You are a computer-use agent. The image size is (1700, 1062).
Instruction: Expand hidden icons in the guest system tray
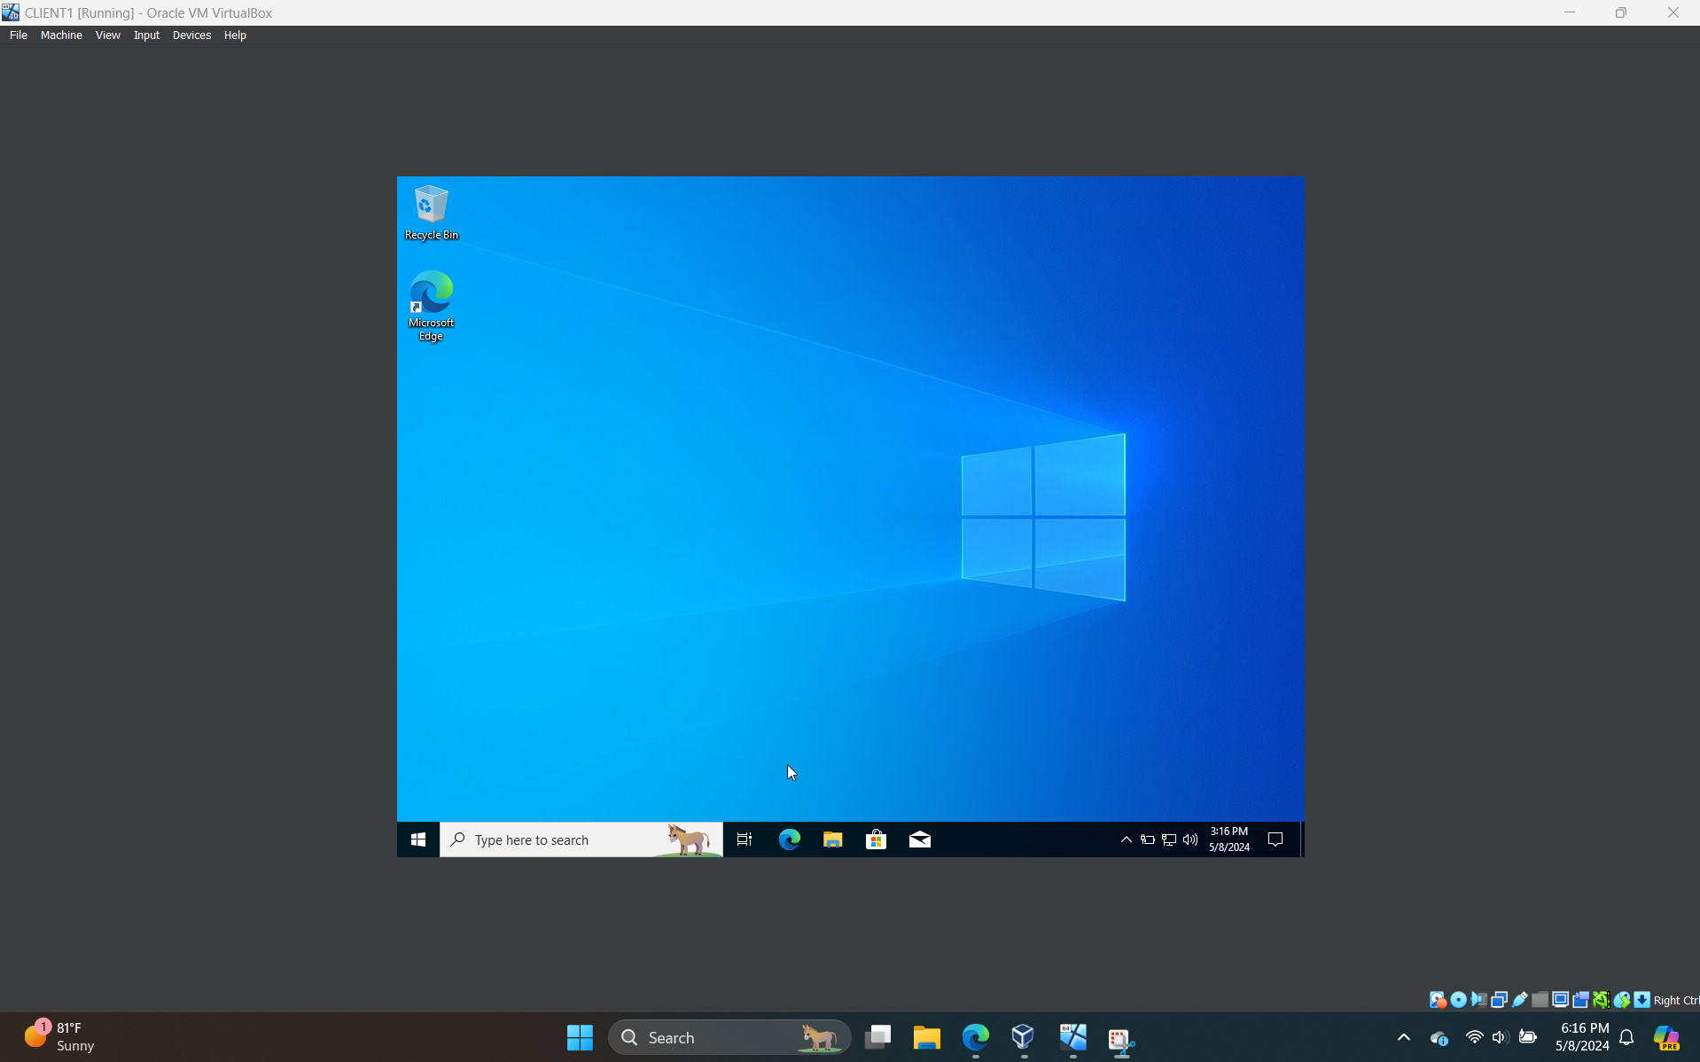(x=1126, y=839)
